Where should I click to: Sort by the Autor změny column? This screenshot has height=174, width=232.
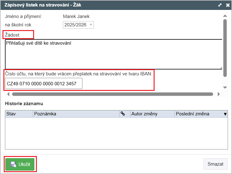tap(152, 114)
